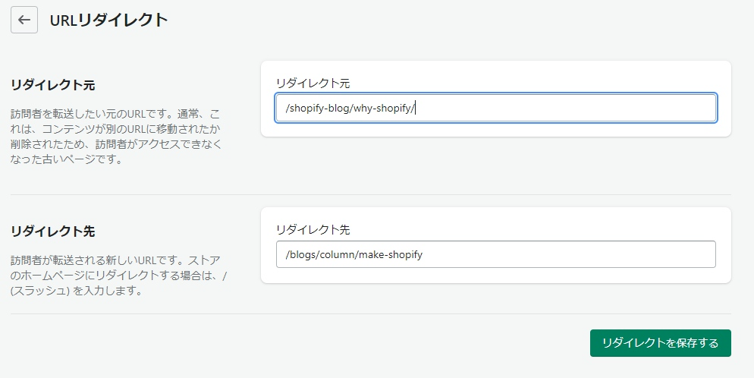Viewport: 754px width, 378px height.
Task: Click the リダイレクト元 label above source field
Action: click(313, 83)
